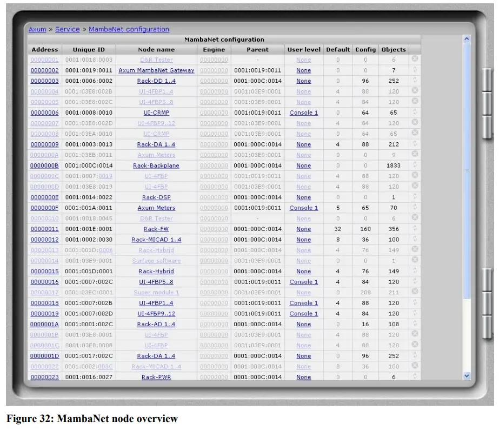Click the engine address for Rack-MICAD 1..4 at 00000012
This screenshot has width=499, height=429.
(x=214, y=240)
